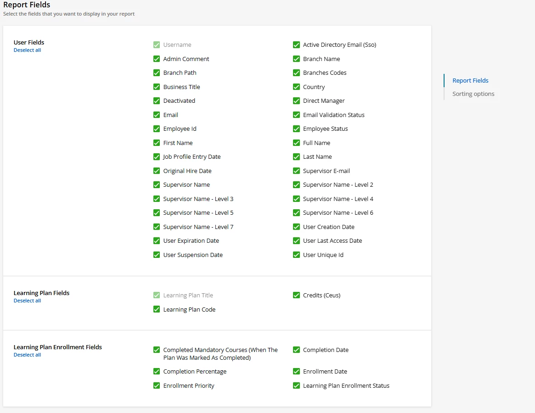This screenshot has width=535, height=413.
Task: Click Deselect all under Learning Plan Fields
Action: 27,301
